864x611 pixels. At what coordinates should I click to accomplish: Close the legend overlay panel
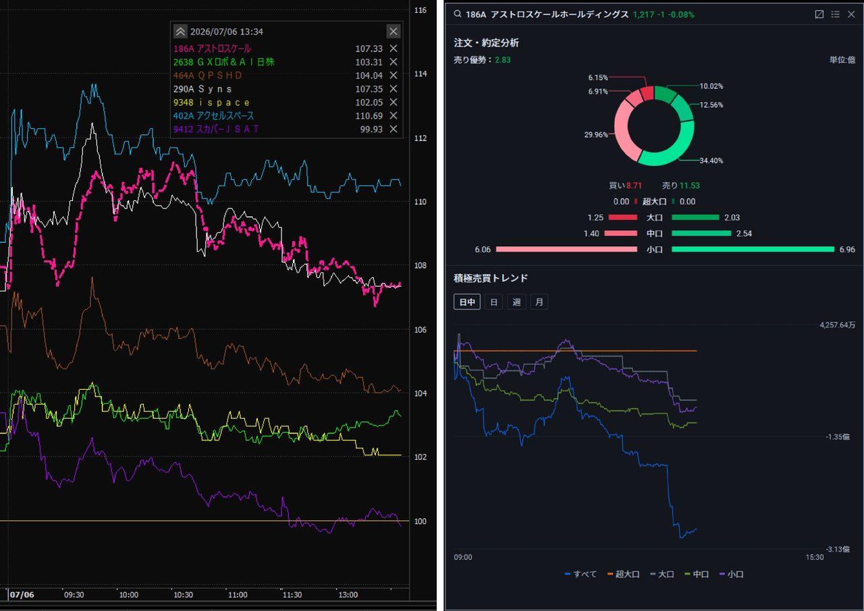394,32
